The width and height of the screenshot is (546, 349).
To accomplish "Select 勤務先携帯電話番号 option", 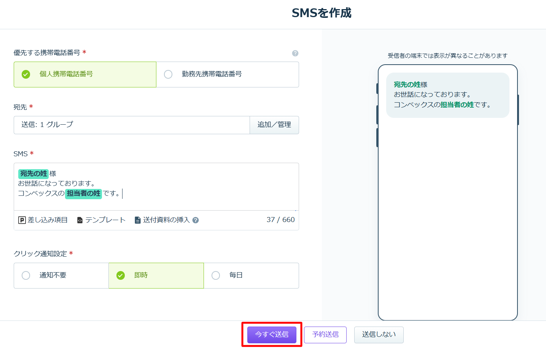I will [228, 75].
